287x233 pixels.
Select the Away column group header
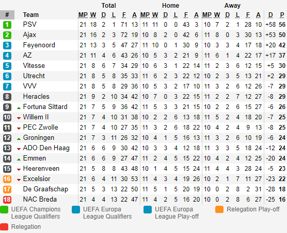pyautogui.click(x=232, y=6)
